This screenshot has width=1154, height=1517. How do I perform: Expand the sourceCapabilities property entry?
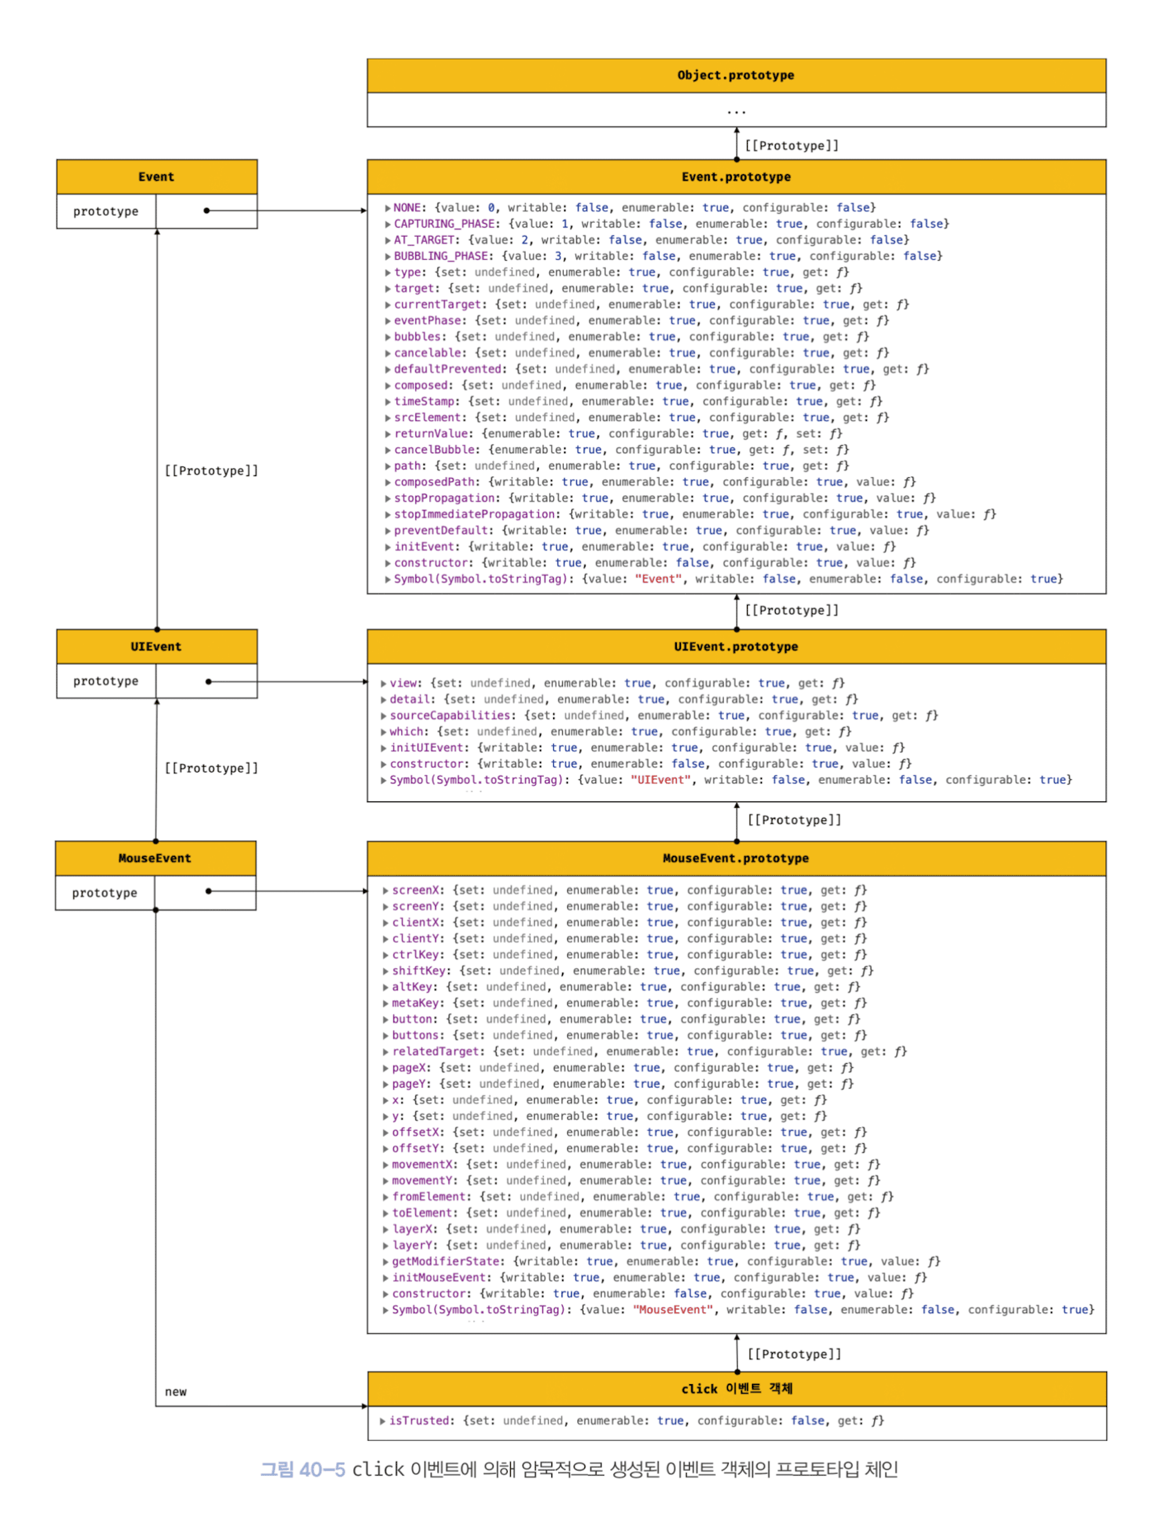tap(384, 716)
